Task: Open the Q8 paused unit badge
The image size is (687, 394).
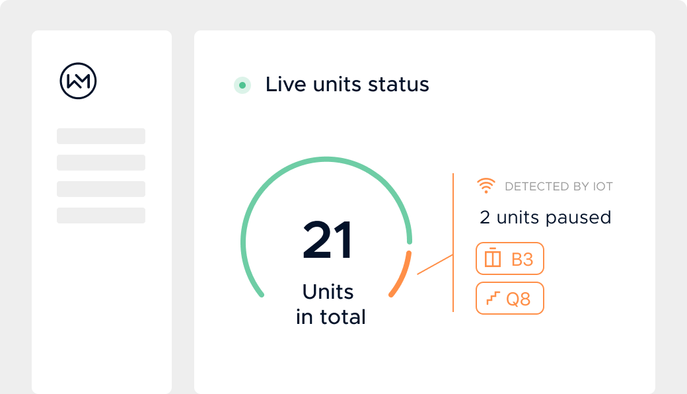Action: point(510,299)
